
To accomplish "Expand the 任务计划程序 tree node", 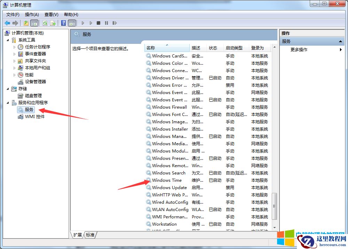I will [x=14, y=47].
